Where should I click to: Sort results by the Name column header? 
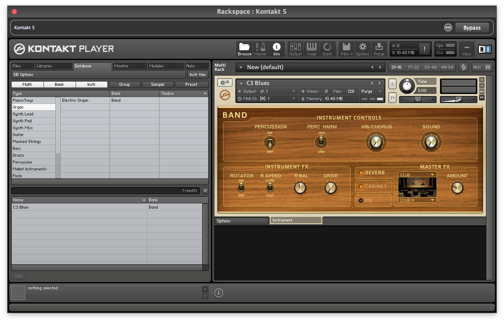tap(79, 200)
